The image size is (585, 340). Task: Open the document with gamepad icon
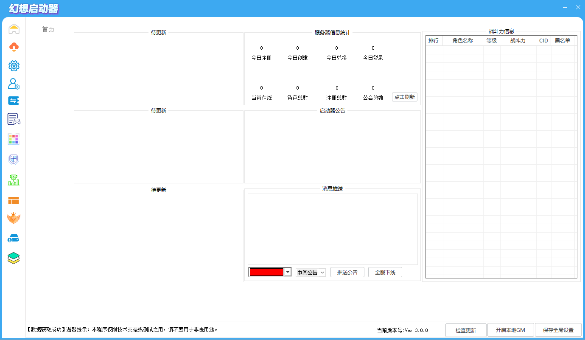click(14, 119)
